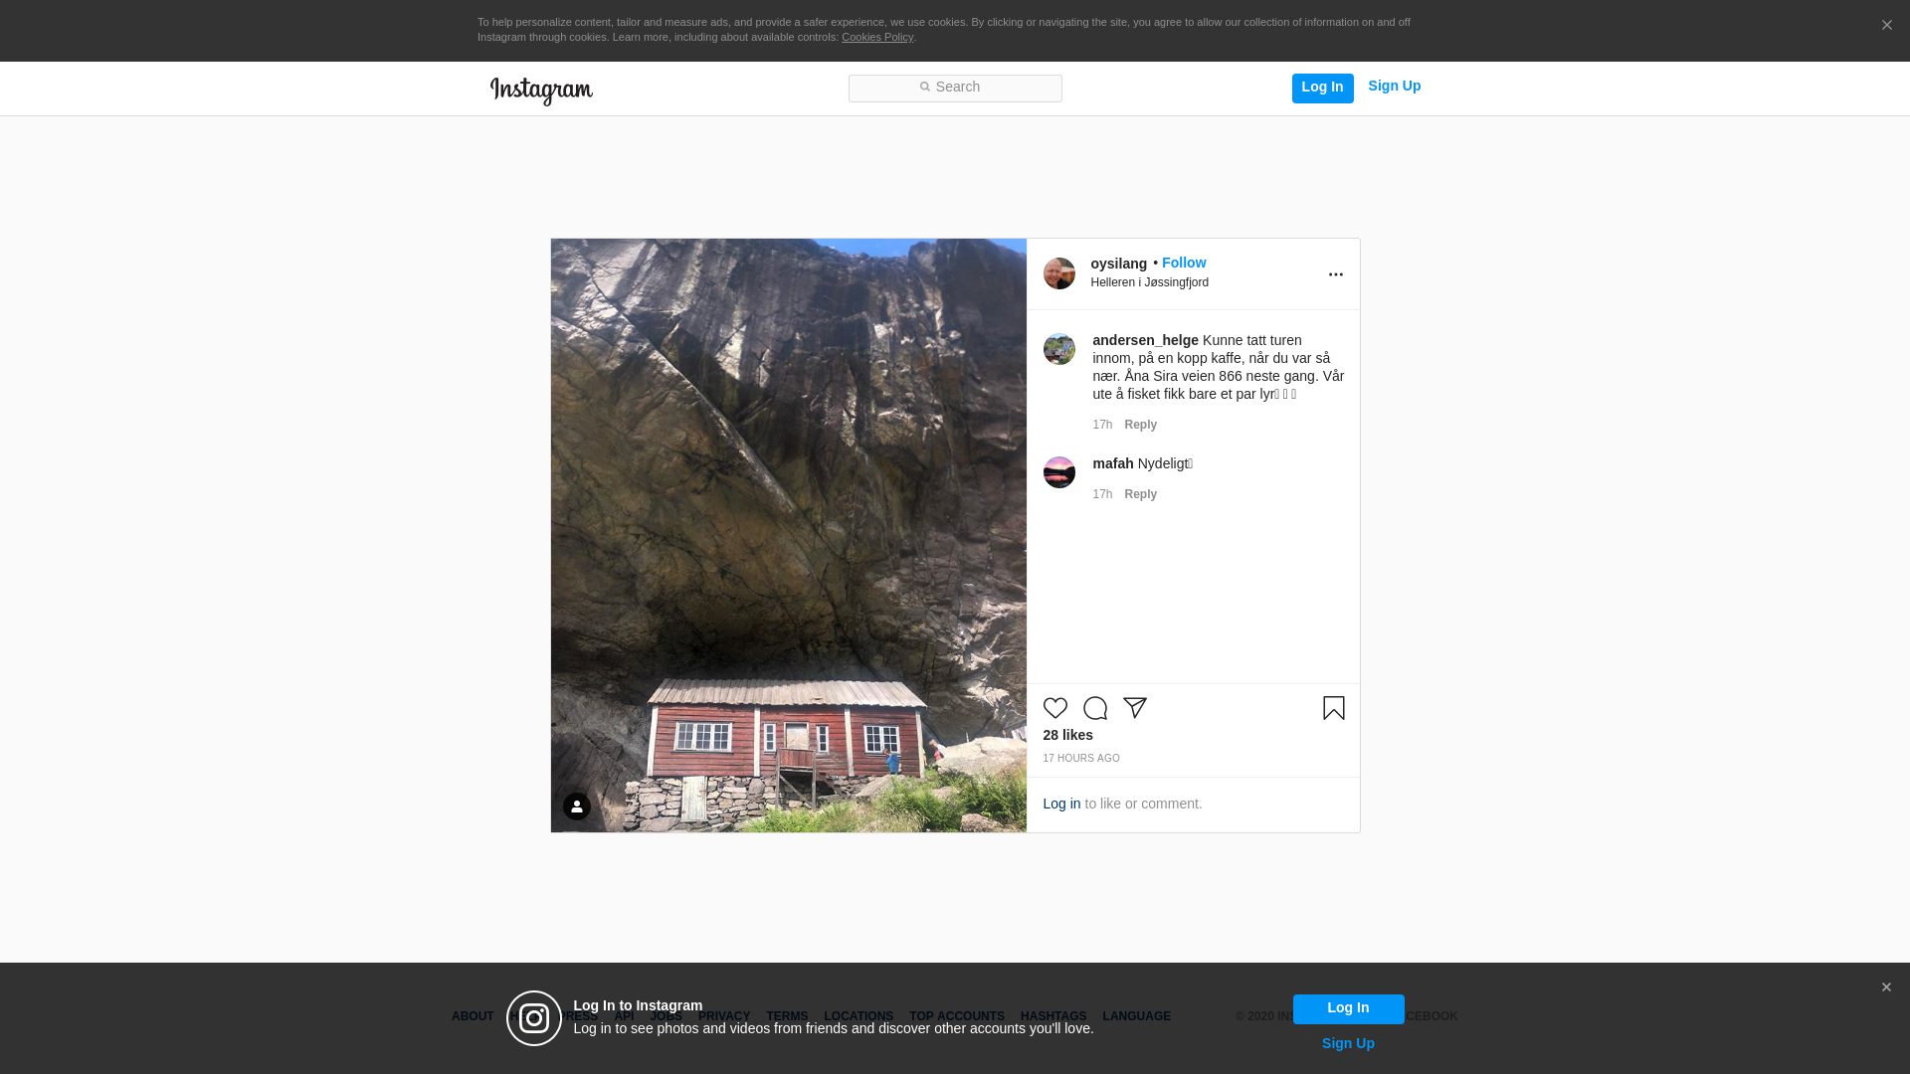Click in the Search field
This screenshot has height=1074, width=1910.
[955, 89]
